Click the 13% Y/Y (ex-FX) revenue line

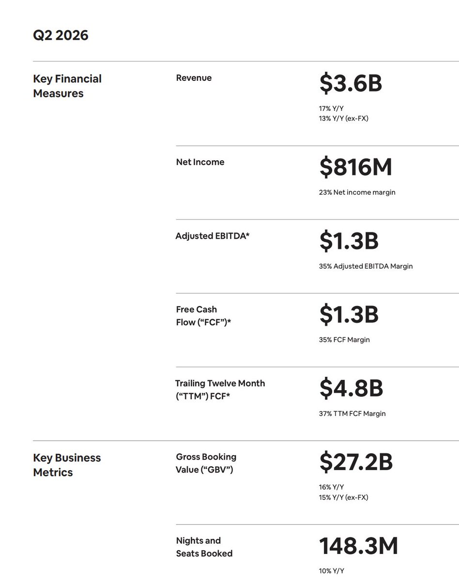pyautogui.click(x=343, y=118)
